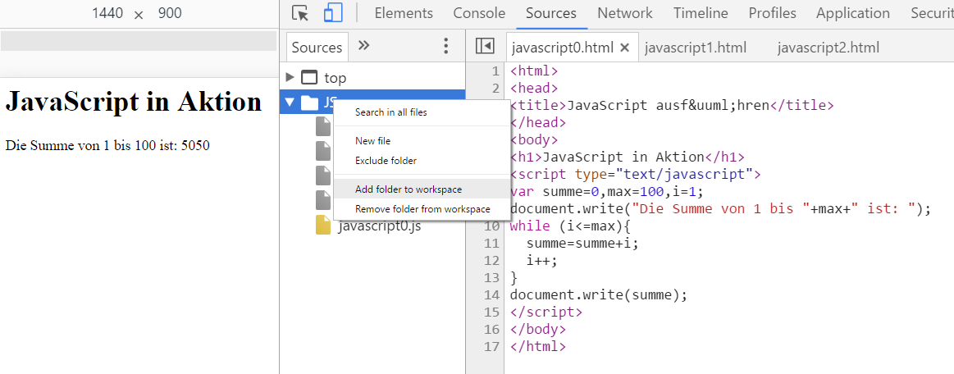Click line number 10 in the gutter
This screenshot has width=954, height=374.
click(491, 226)
